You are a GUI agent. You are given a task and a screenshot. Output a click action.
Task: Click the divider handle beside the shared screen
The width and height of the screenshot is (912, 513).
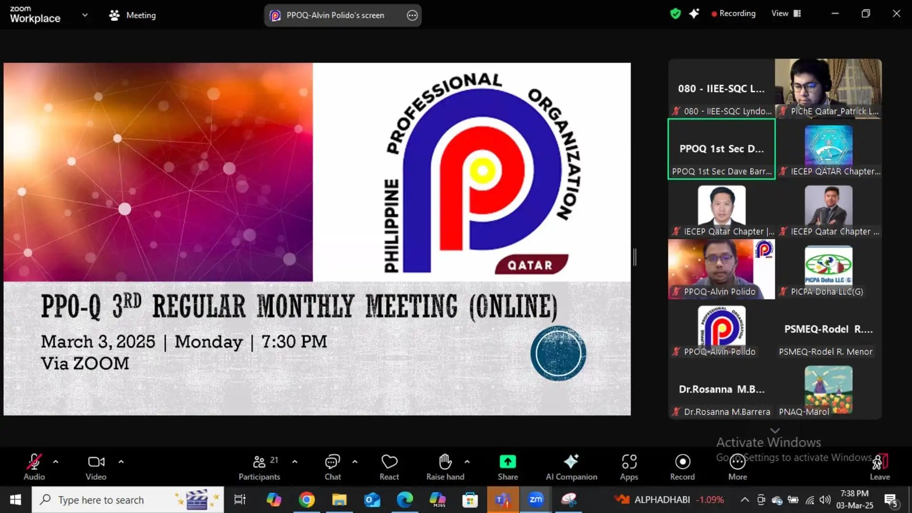(x=635, y=257)
